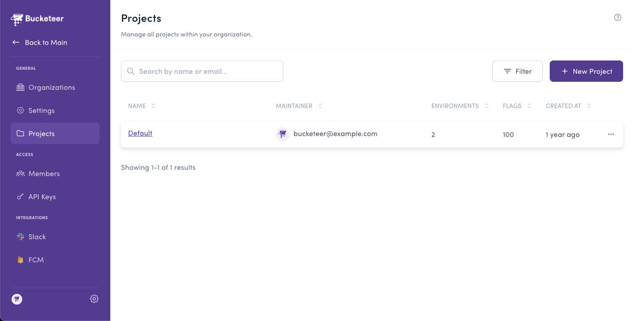Sort by CREATED AT column
Screen dimensions: 640x321
click(x=588, y=106)
